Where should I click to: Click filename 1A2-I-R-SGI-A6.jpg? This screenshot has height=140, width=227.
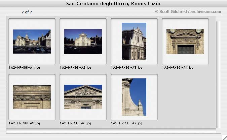tap(75, 123)
